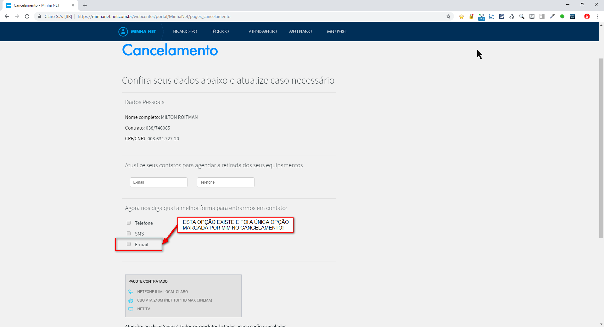Image resolution: width=604 pixels, height=327 pixels.
Task: Open the FINANCEIRO menu
Action: tap(185, 31)
